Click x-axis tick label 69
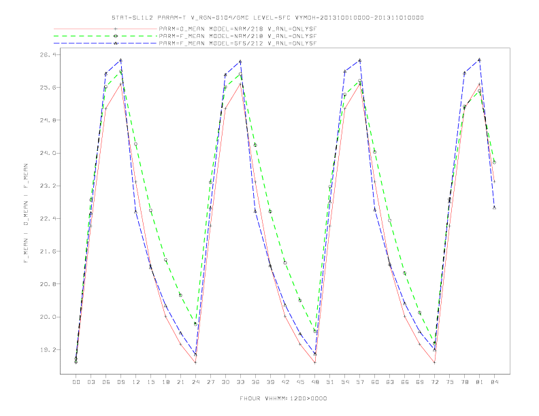 420,382
